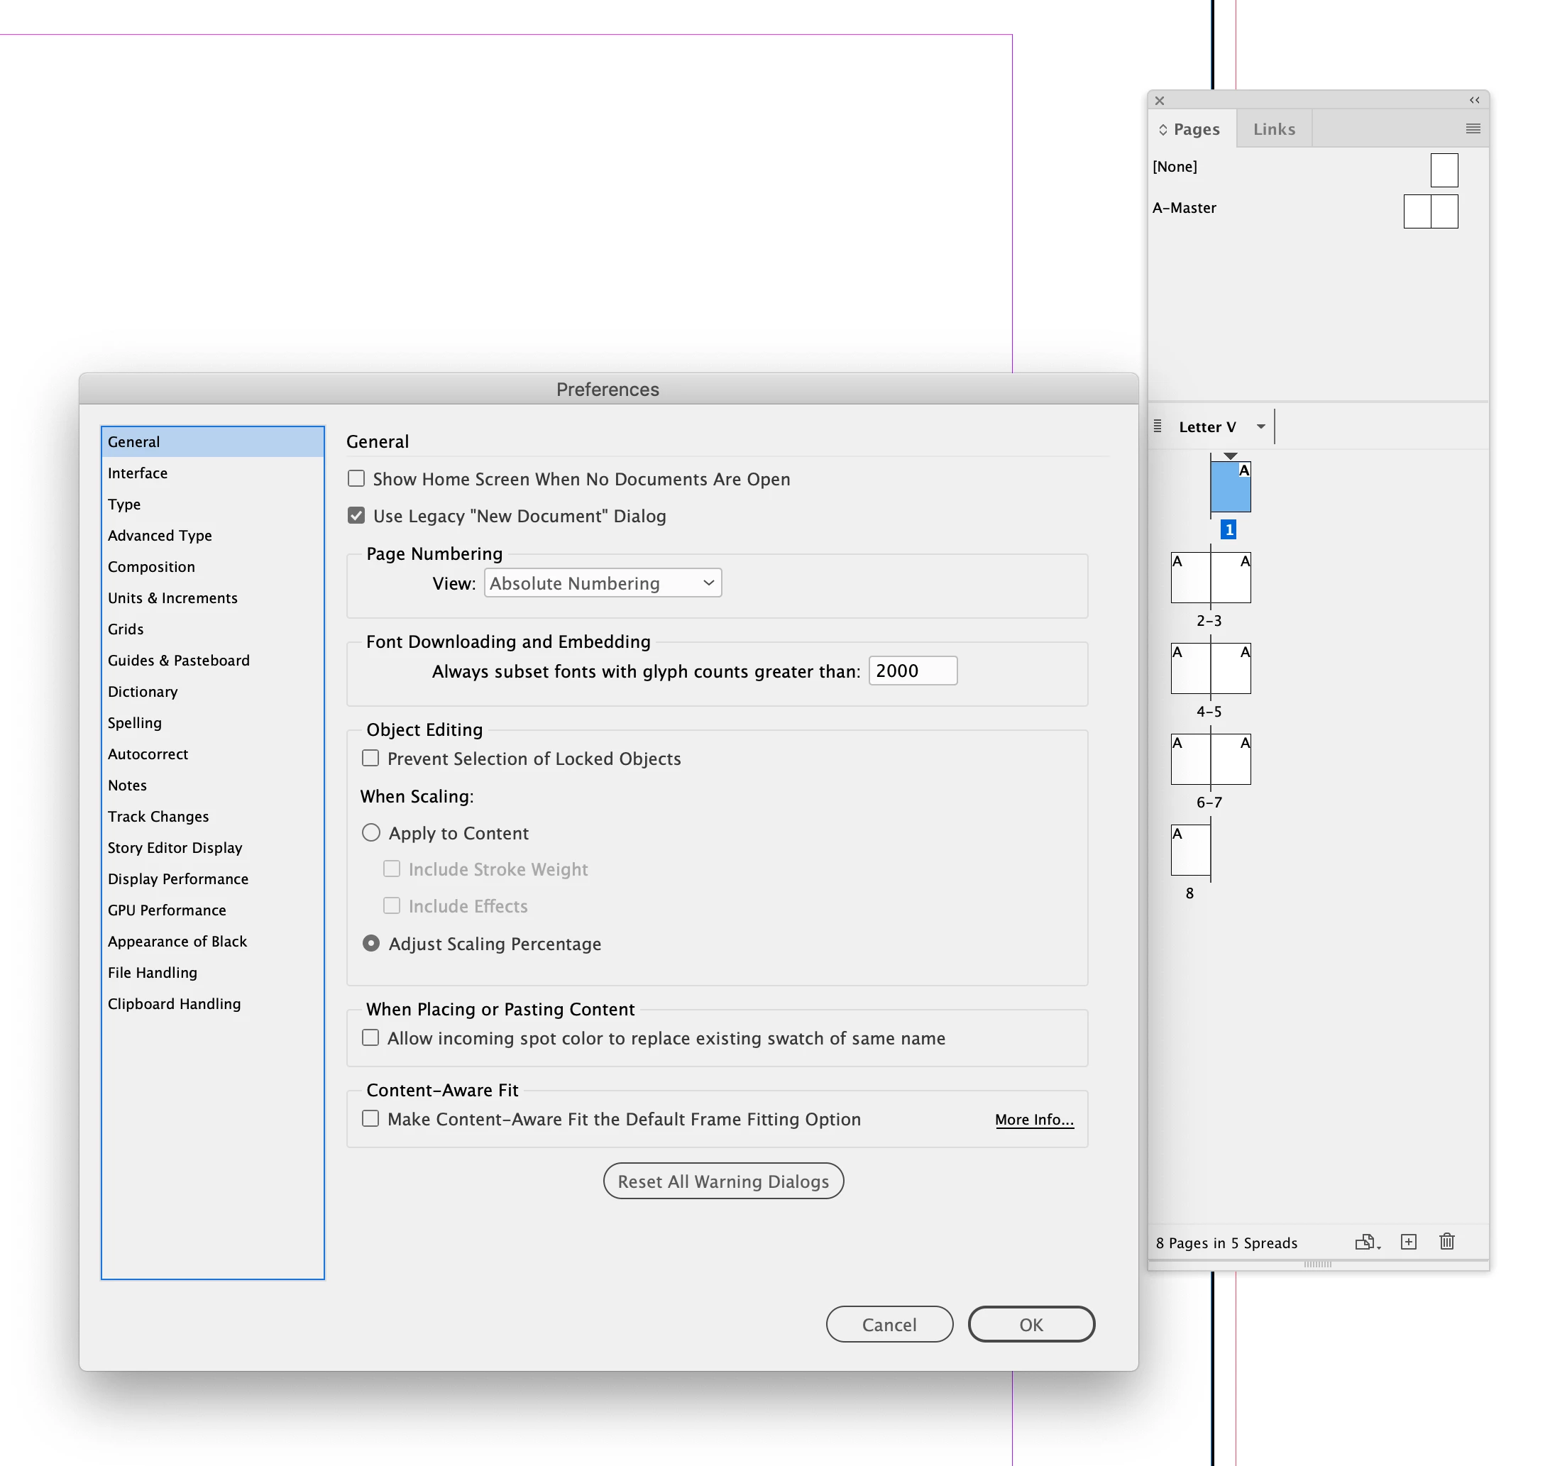
Task: Click the Pages panel menu icon
Action: click(1473, 129)
